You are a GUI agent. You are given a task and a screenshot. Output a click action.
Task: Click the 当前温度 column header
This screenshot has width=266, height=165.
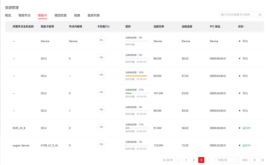coord(187,27)
